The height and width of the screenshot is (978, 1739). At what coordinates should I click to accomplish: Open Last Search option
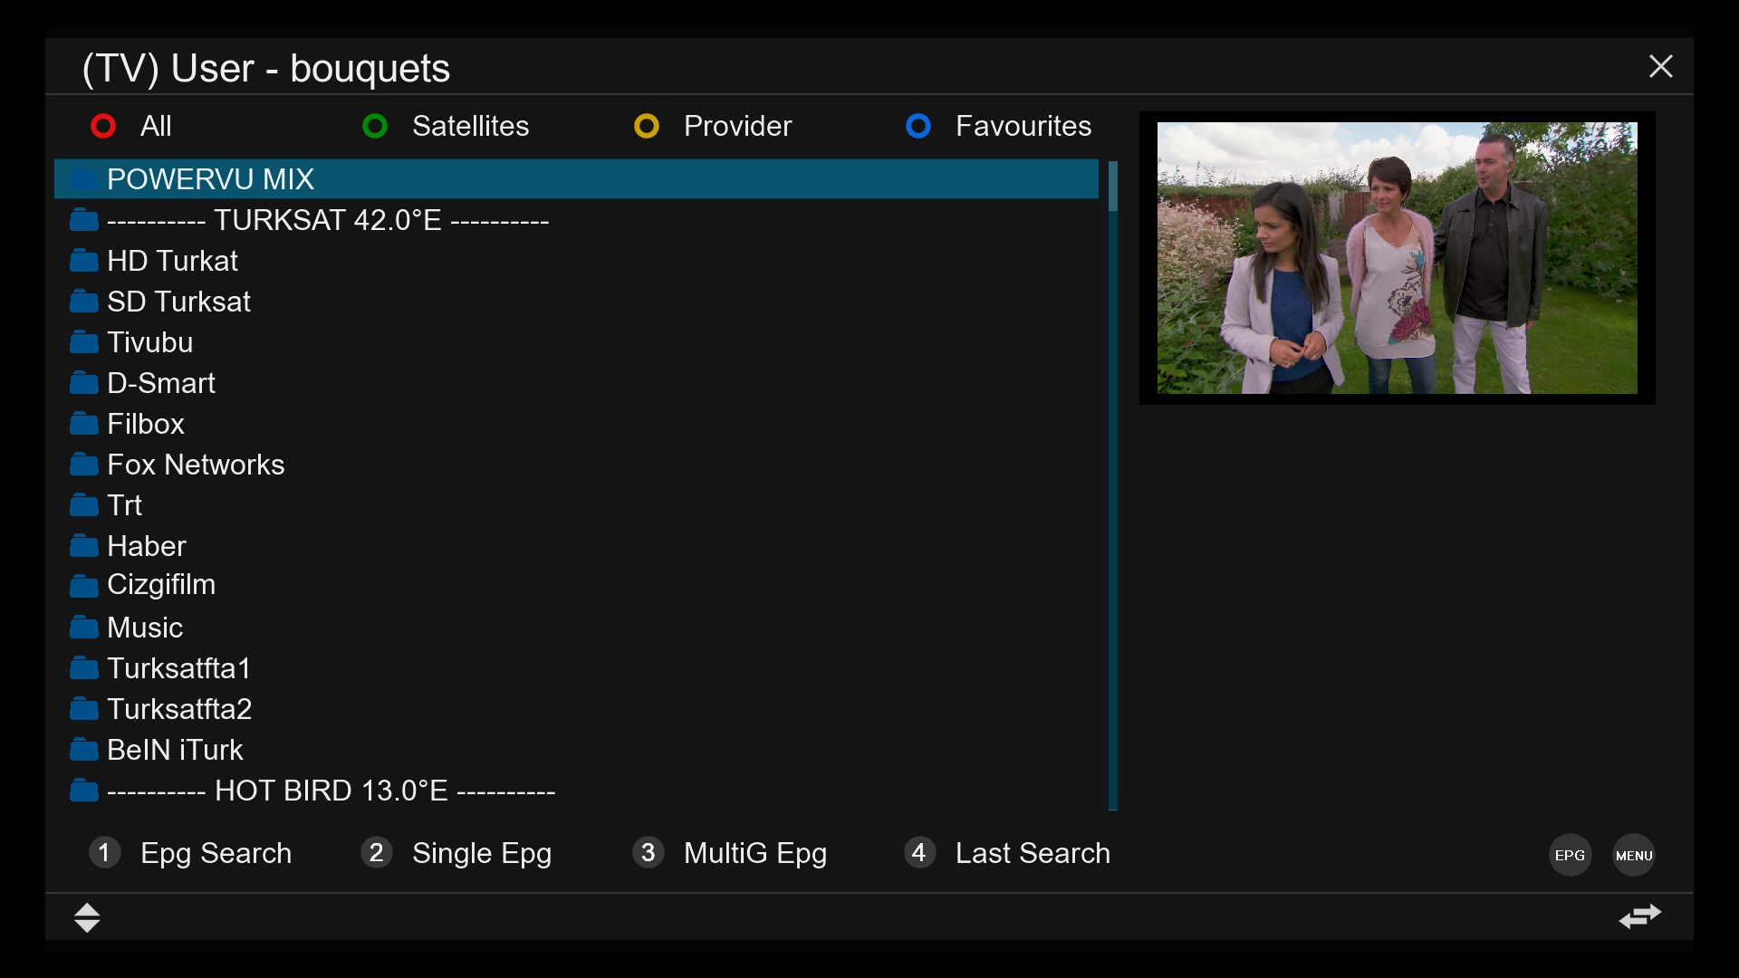[x=1033, y=853]
